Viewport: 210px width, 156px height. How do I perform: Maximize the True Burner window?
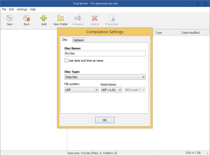198,3
